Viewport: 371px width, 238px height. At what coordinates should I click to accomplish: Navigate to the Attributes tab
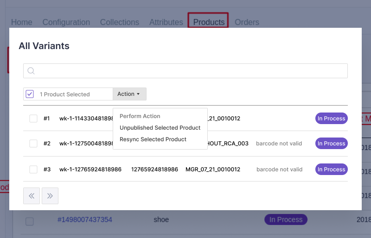(166, 22)
